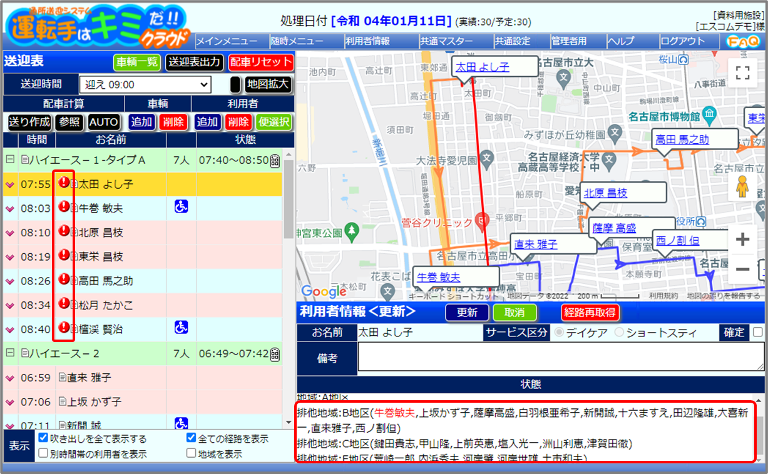Click the pink chevron on the 06:59 row
The image size is (768, 474).
point(9,378)
